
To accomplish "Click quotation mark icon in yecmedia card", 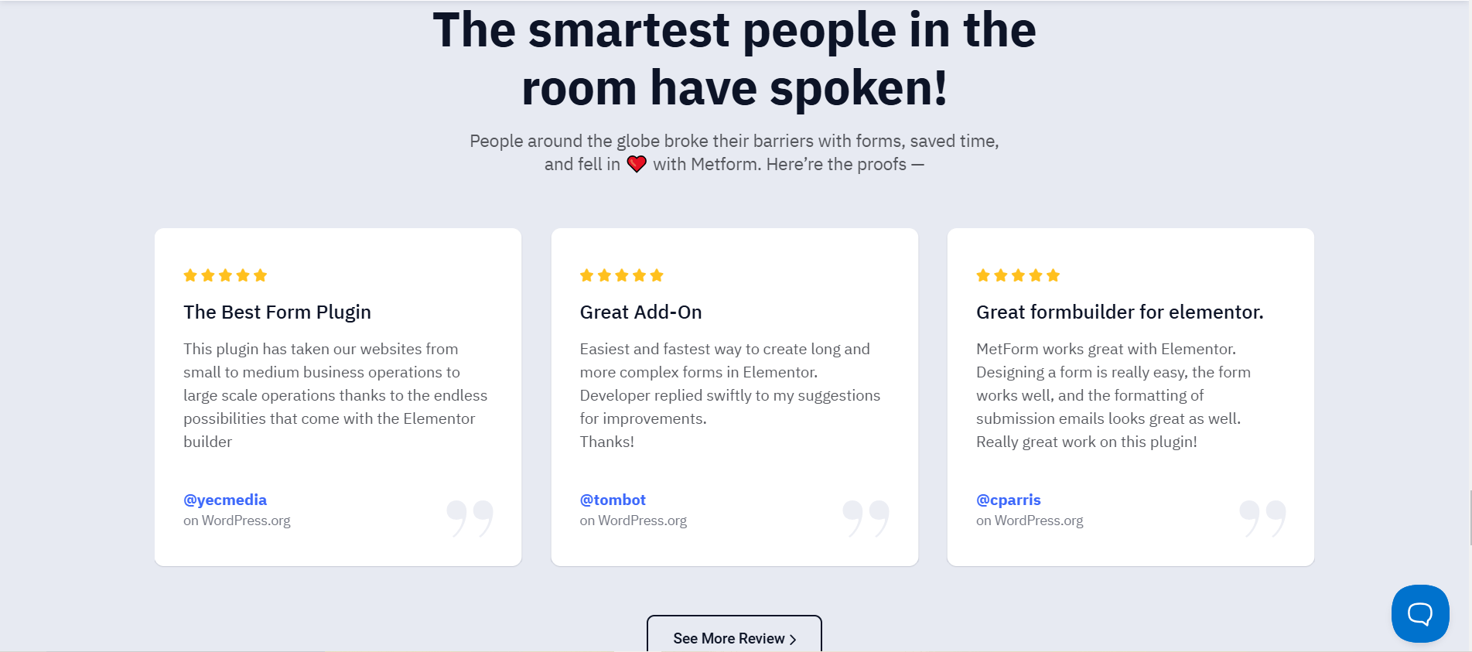I will click(x=470, y=518).
